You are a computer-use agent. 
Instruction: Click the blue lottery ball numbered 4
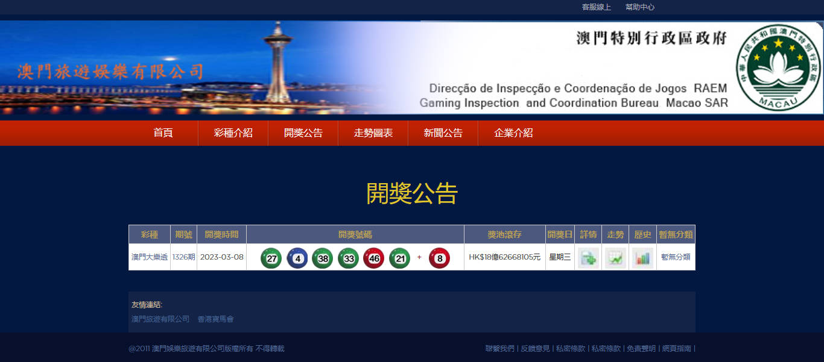[297, 258]
